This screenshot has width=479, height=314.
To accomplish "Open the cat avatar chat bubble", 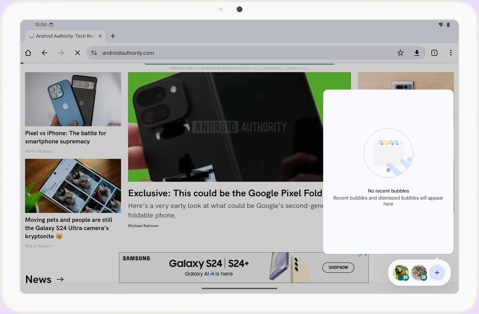I will (x=419, y=273).
